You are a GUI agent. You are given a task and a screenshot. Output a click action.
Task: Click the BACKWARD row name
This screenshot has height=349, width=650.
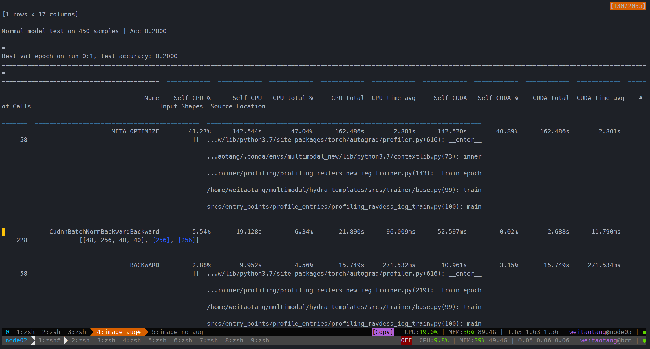[144, 265]
